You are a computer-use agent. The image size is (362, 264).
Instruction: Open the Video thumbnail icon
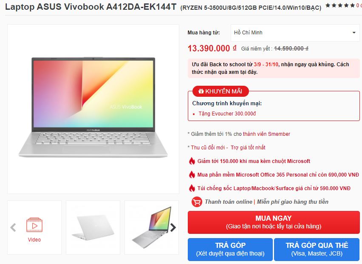(x=34, y=225)
